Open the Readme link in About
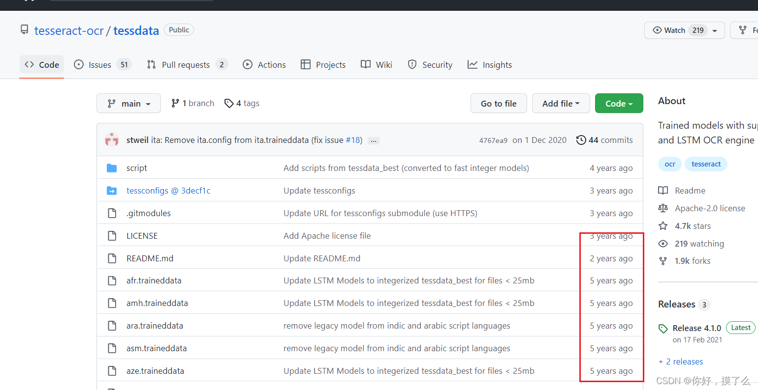This screenshot has height=390, width=758. (682, 191)
